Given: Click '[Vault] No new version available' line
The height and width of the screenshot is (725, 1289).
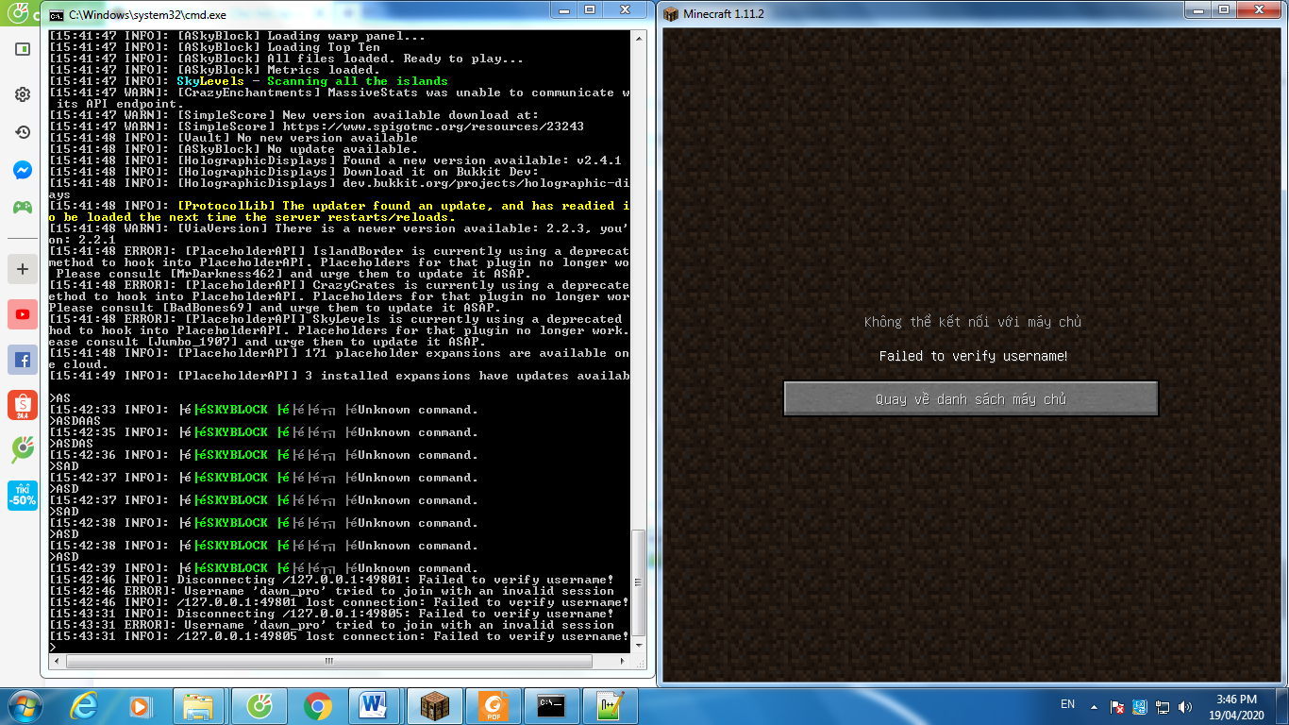Looking at the screenshot, I should 233,138.
